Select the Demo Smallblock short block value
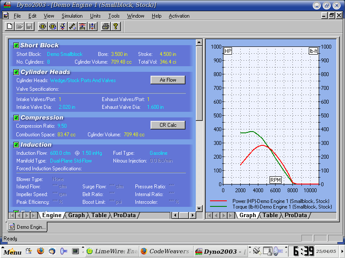Screen dimensions: 345x258 (65, 54)
